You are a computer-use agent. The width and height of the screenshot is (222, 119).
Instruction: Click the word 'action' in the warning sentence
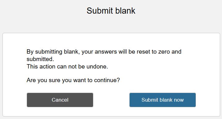click(x=47, y=67)
